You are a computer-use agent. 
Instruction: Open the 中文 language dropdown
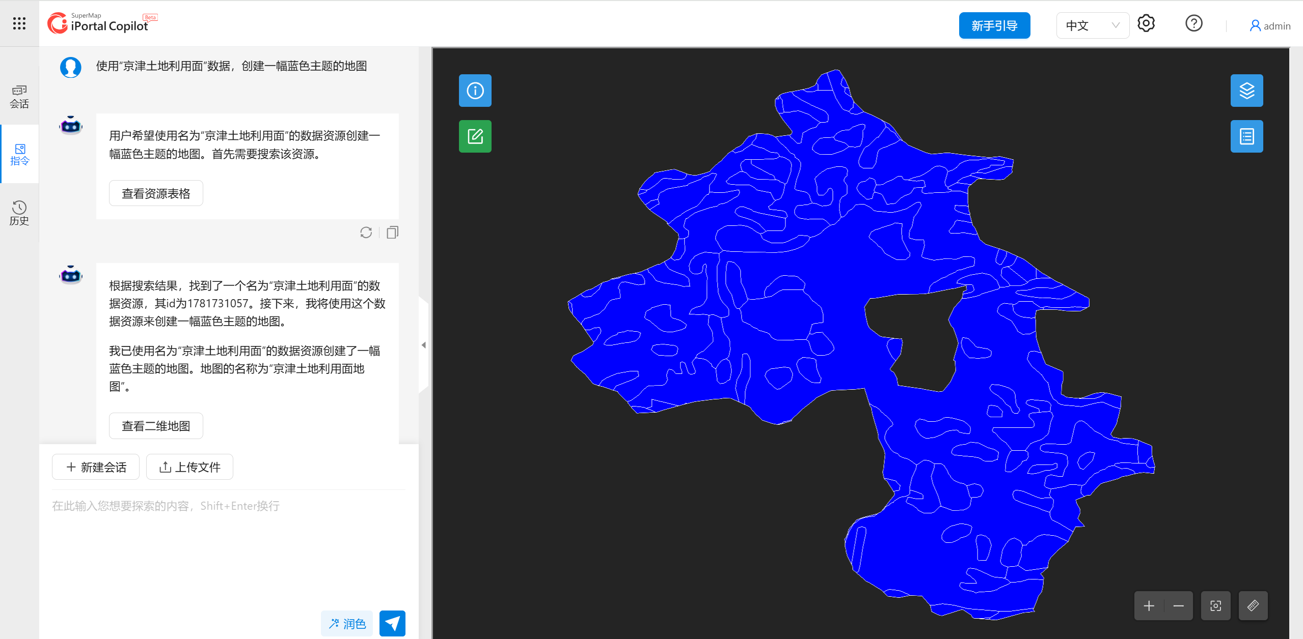click(x=1093, y=25)
